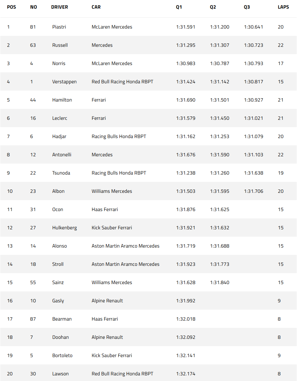Select Aston Martin Aramco Mercedes for Alonso
297x381 pixels.
125,246
